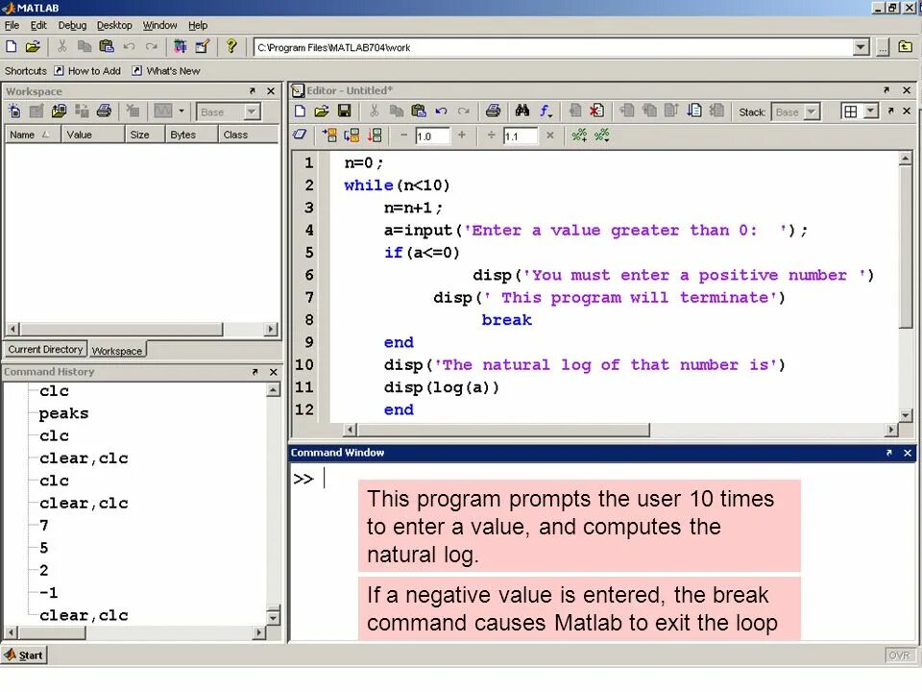Click the browse for folder ellipsis button
The width and height of the screenshot is (922, 692).
click(x=882, y=47)
